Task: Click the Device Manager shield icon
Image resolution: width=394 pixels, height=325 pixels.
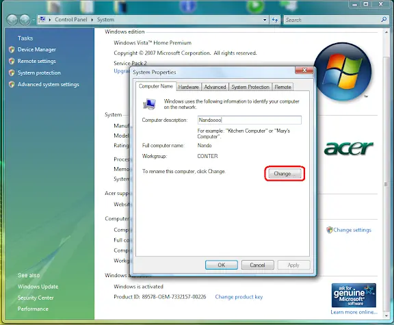Action: [12, 49]
